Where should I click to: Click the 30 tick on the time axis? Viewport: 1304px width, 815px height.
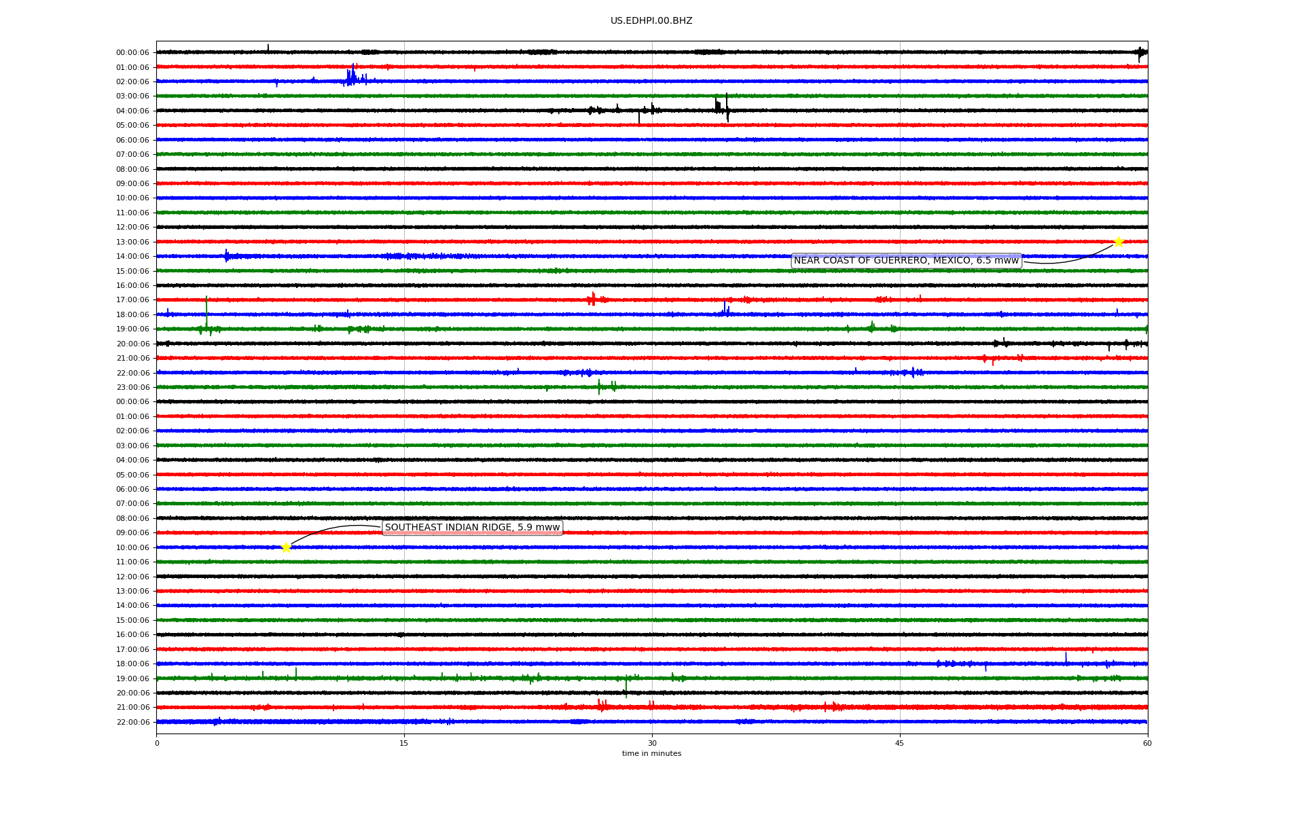(652, 743)
